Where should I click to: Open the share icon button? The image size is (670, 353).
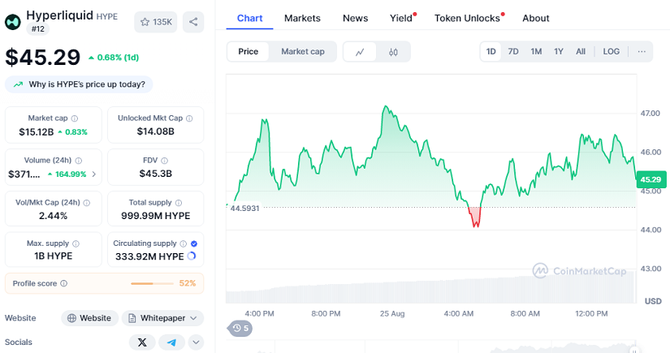(193, 22)
